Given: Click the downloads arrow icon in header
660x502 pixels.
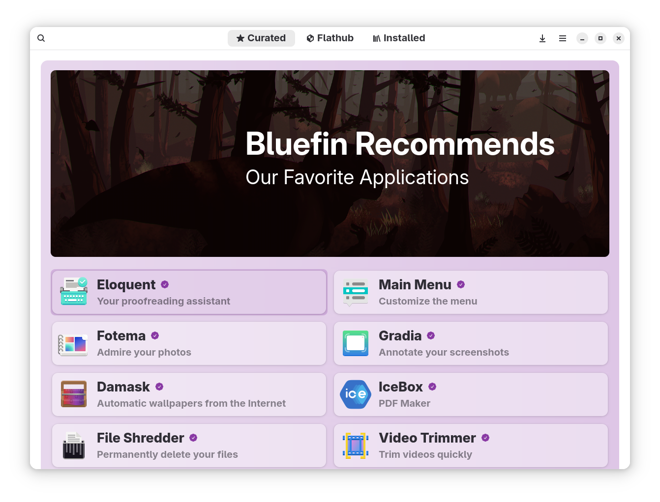Looking at the screenshot, I should 542,38.
